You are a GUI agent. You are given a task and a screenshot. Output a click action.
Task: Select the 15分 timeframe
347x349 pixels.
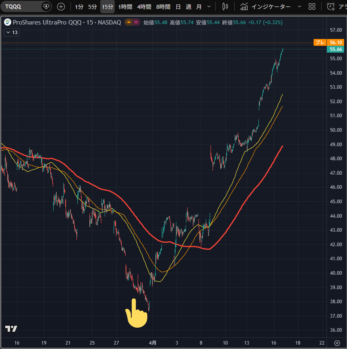click(107, 7)
